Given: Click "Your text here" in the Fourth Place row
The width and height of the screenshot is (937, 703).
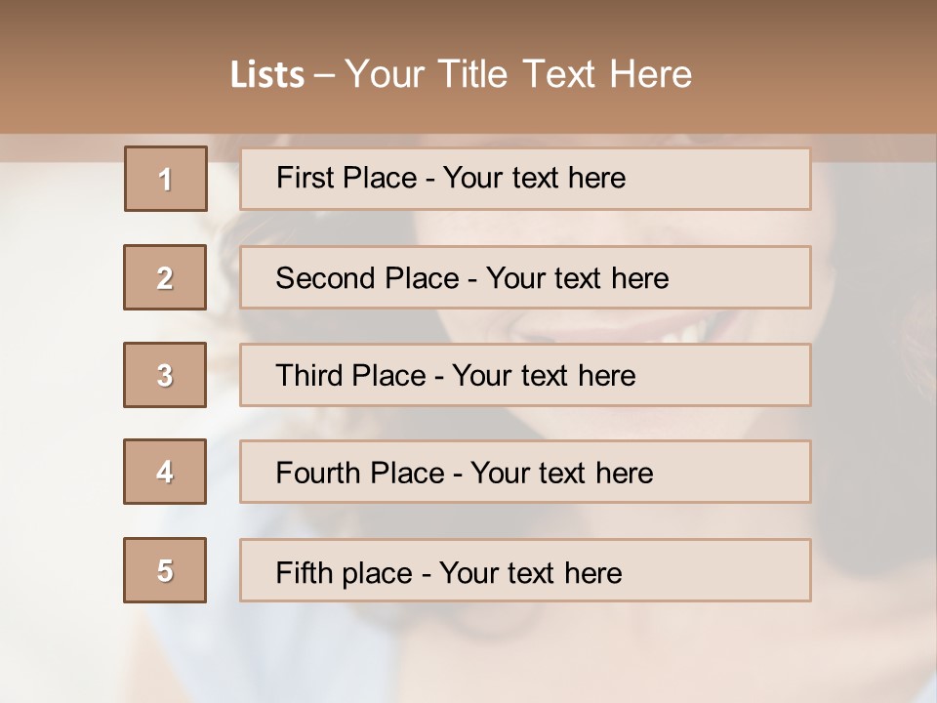Looking at the screenshot, I should tap(561, 474).
